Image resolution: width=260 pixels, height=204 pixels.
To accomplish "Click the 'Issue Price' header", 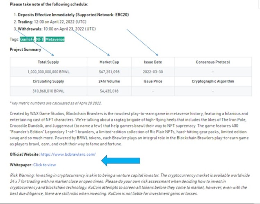I will point(153,81).
